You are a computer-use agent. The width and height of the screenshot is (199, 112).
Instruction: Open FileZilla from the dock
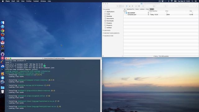tap(2, 58)
